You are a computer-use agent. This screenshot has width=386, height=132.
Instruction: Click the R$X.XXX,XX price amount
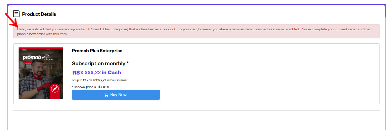[x=87, y=73]
